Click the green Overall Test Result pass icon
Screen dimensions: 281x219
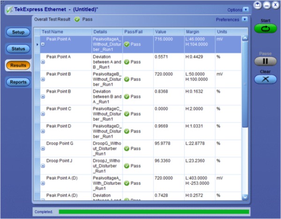tap(77, 20)
